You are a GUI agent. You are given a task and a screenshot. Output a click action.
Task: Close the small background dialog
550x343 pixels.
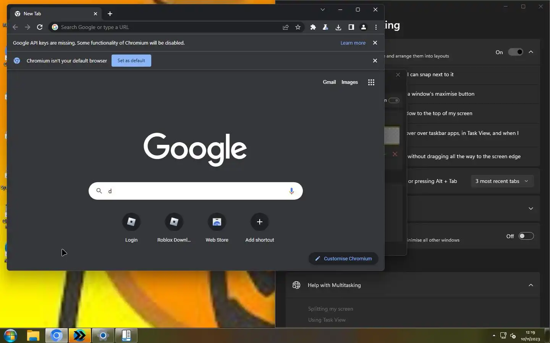398,75
